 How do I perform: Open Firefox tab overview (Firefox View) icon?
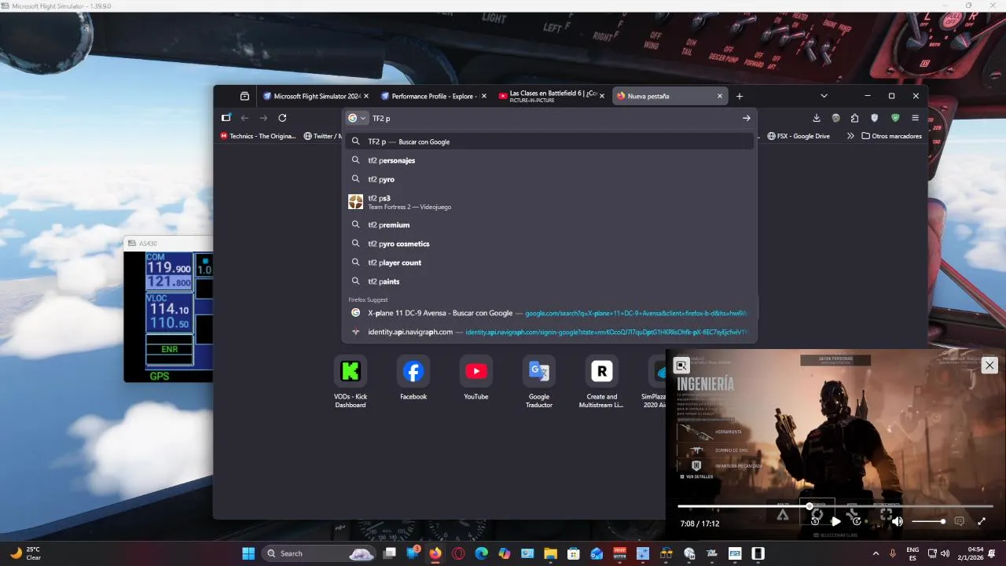(x=244, y=96)
